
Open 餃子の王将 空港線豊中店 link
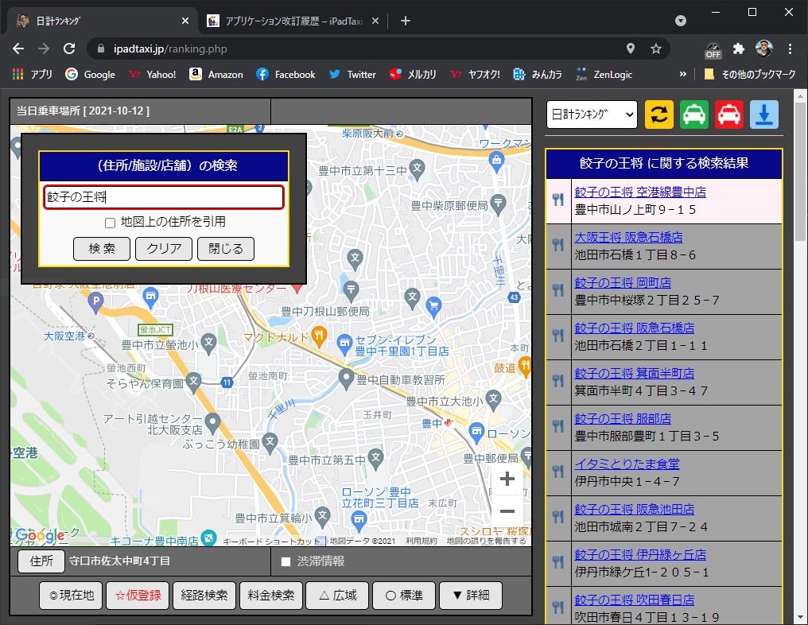click(640, 192)
